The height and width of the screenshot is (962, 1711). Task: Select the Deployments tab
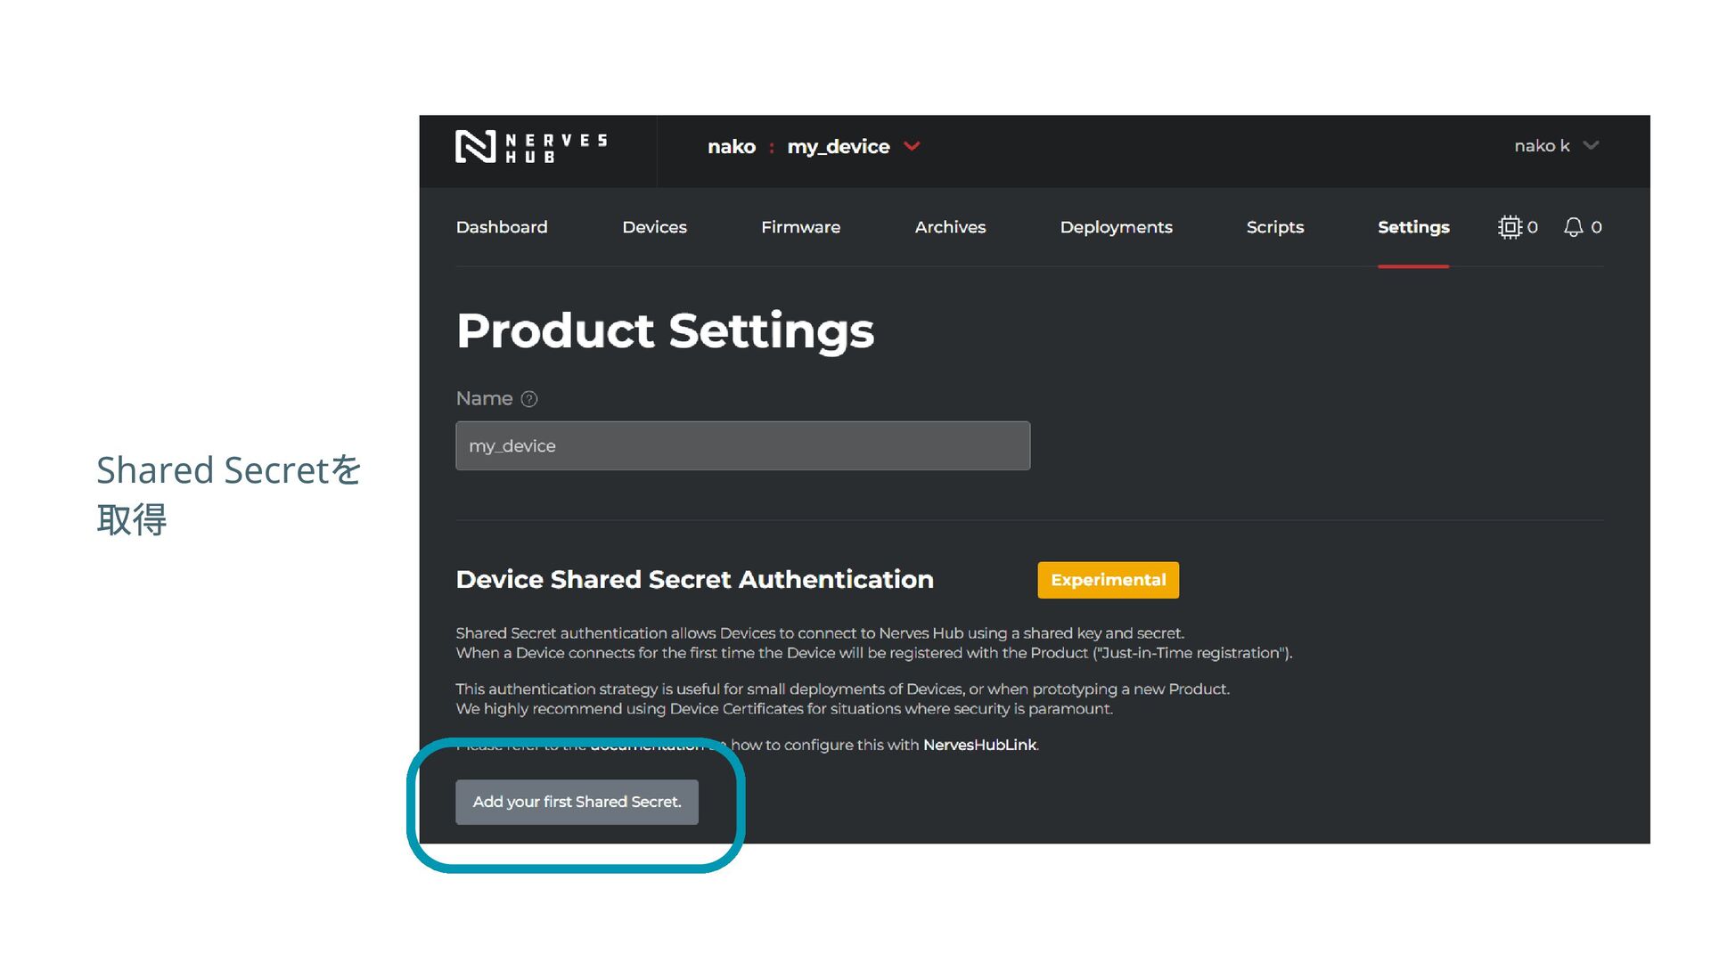pos(1116,227)
